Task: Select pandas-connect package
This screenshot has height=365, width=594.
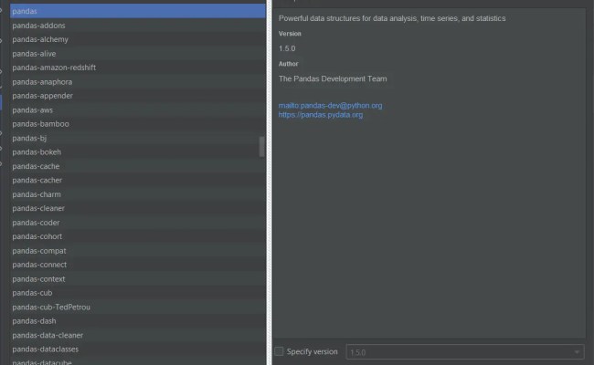Action: click(x=137, y=265)
